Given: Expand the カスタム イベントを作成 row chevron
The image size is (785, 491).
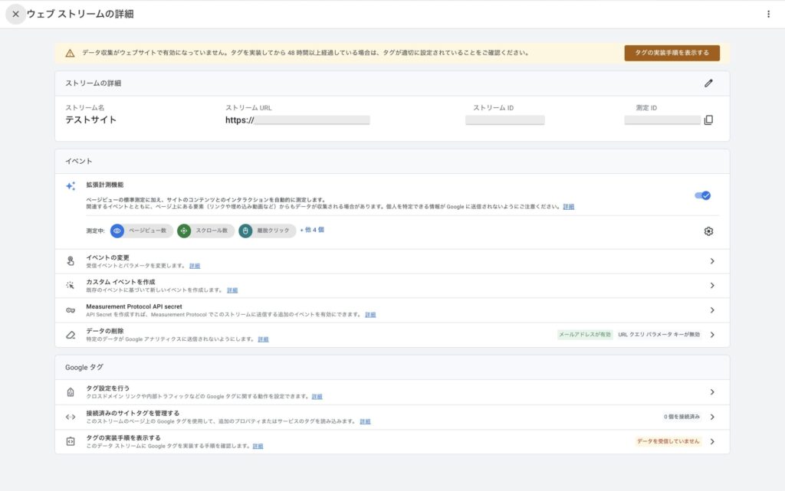Looking at the screenshot, I should [x=711, y=286].
